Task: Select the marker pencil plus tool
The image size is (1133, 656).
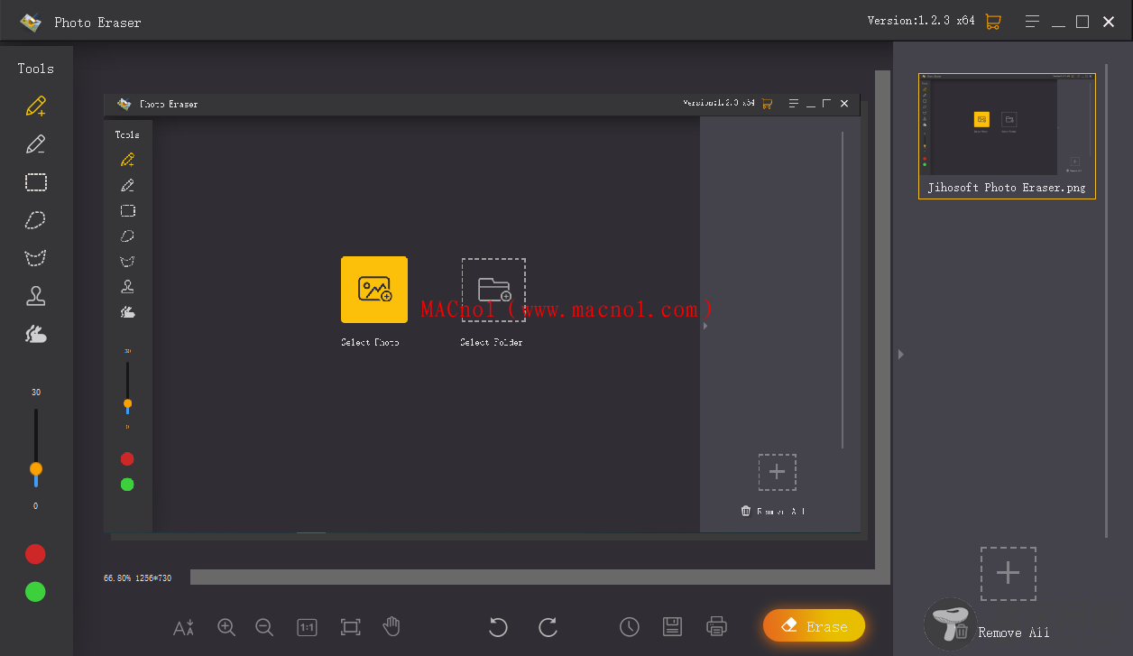Action: pyautogui.click(x=35, y=106)
